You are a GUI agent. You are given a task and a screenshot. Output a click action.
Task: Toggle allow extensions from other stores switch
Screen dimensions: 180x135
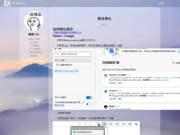(x=89, y=104)
